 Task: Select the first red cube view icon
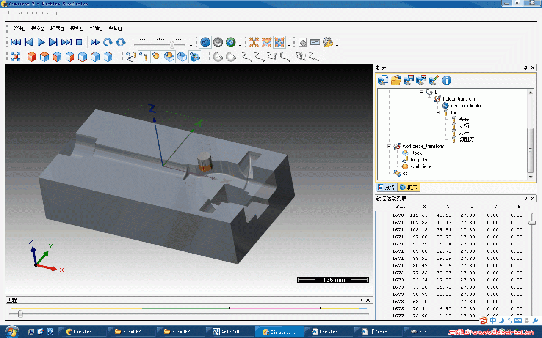[32, 57]
